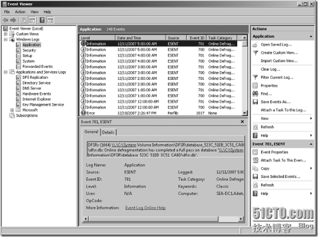
Task: Open DFS Replication log
Action: click(35, 77)
